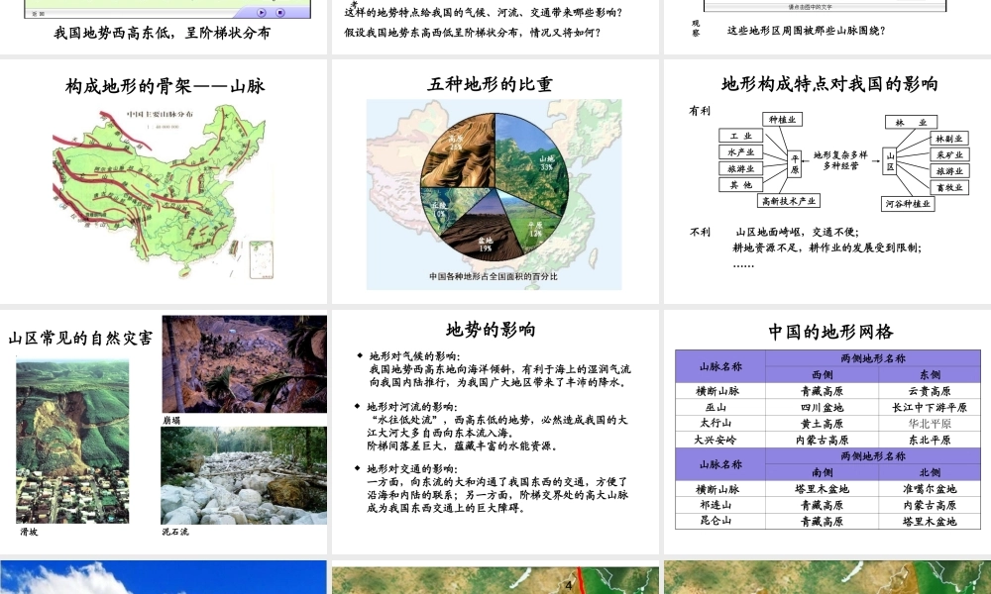Click the bullet 地形对河流的影响
Viewport: 991px width, 594px height.
pyautogui.click(x=412, y=407)
